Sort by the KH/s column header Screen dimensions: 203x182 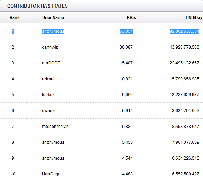coord(131,18)
